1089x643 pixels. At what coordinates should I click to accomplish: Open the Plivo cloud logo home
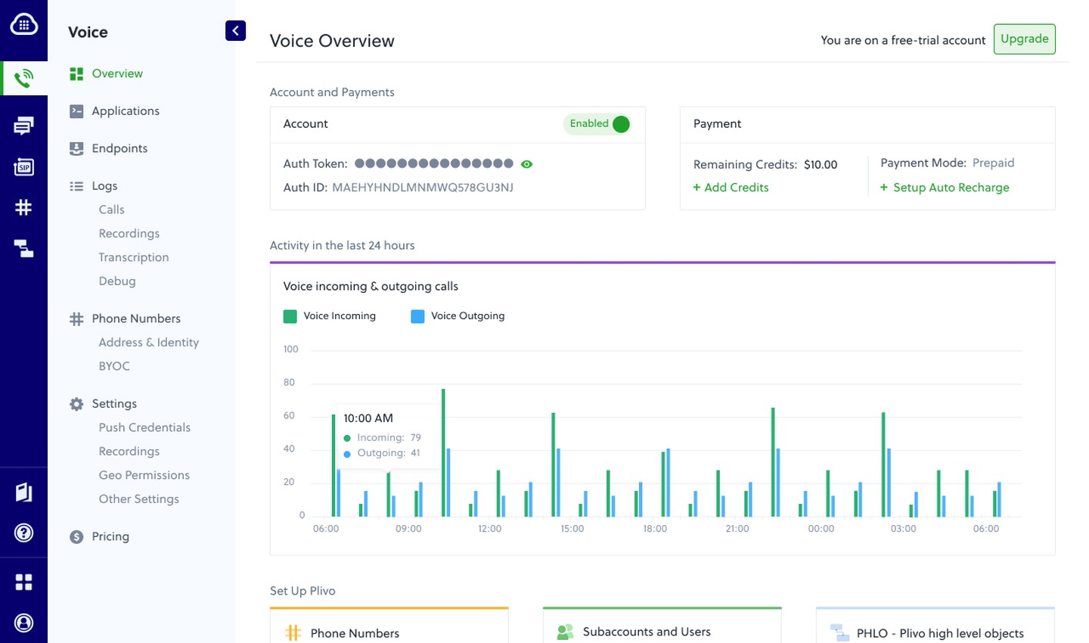(x=23, y=24)
